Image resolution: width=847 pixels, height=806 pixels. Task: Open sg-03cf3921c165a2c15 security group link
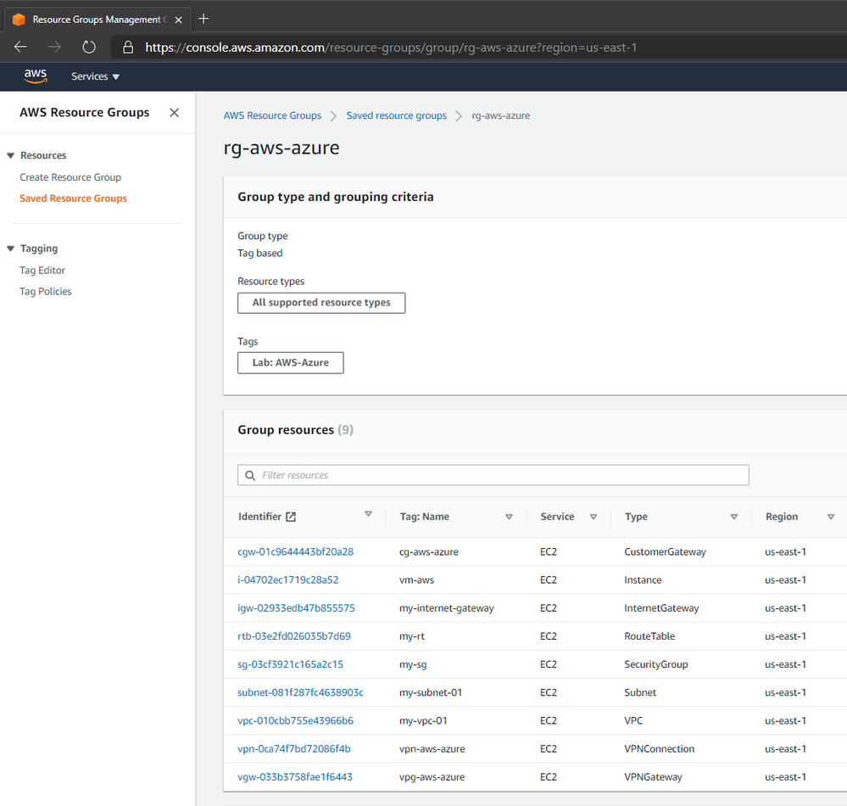click(x=290, y=664)
